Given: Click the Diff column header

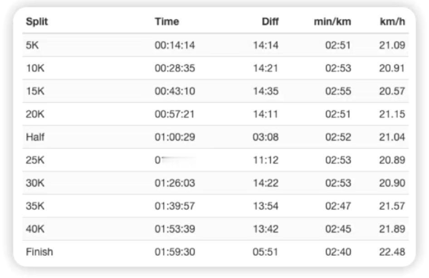Looking at the screenshot, I should pos(270,21).
